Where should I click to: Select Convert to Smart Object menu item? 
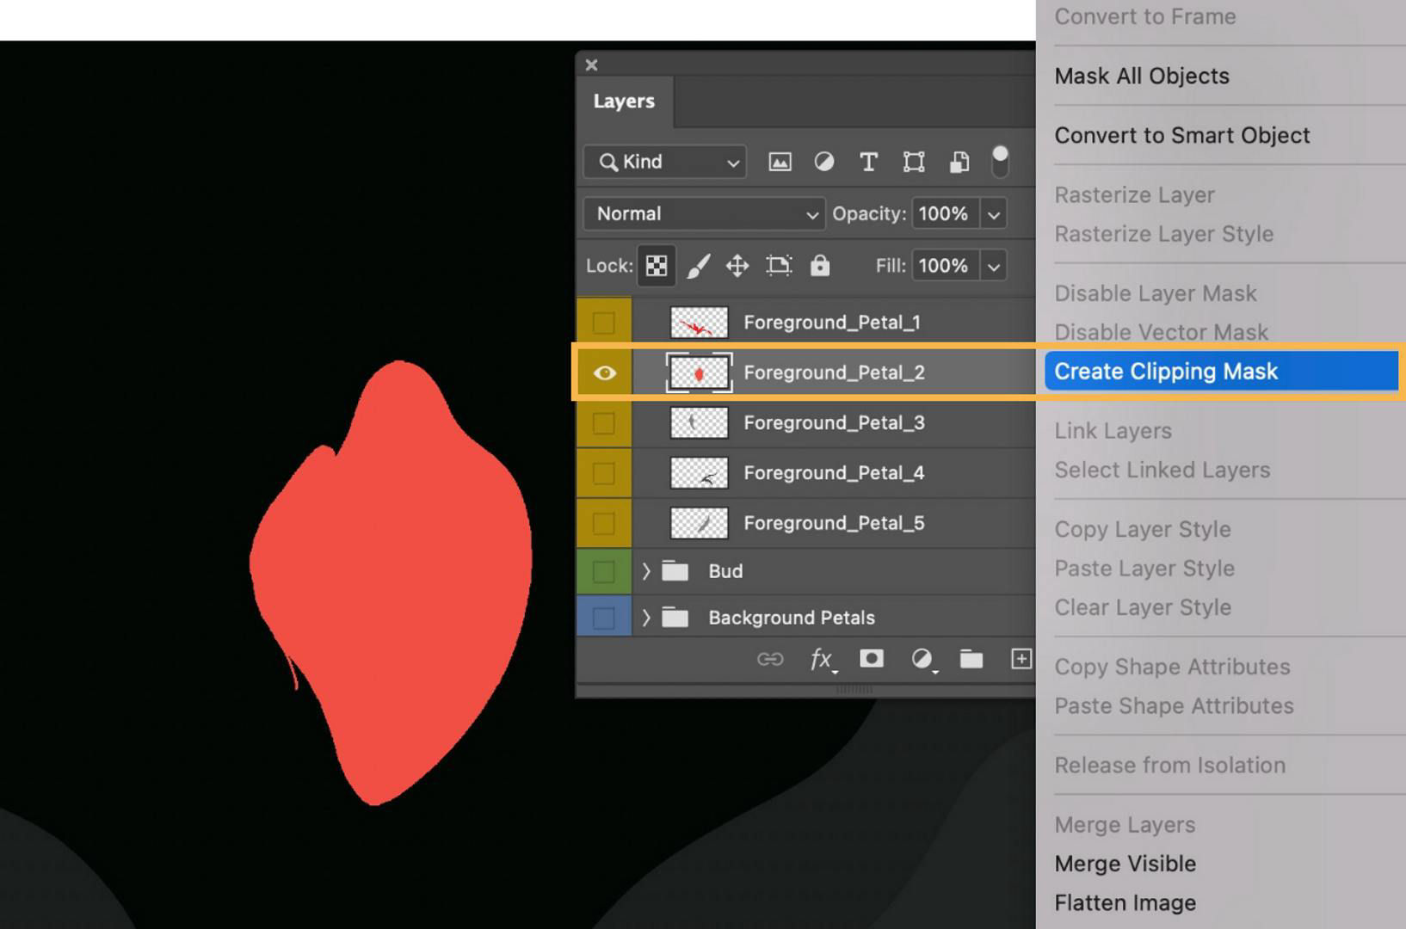[x=1182, y=135]
